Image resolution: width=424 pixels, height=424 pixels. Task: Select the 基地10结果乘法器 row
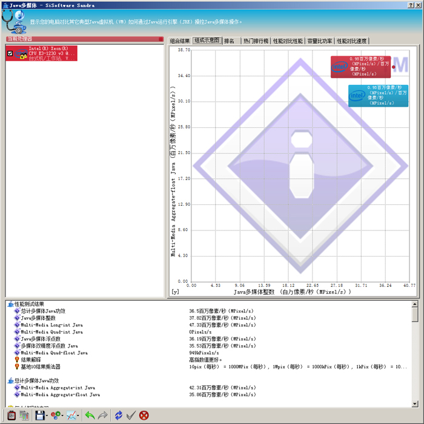(41, 367)
